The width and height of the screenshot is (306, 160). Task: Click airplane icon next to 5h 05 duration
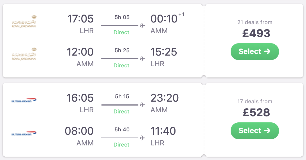(143, 26)
